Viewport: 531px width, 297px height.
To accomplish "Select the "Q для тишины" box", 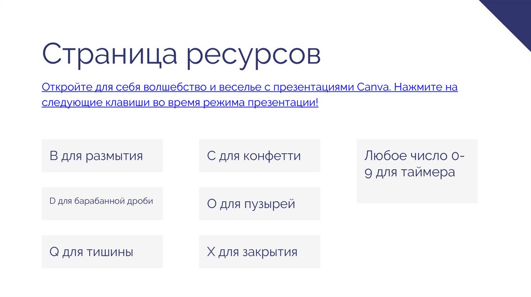I will (102, 252).
